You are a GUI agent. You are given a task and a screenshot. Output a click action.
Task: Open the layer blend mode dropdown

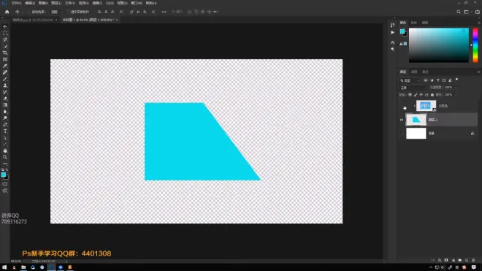413,88
